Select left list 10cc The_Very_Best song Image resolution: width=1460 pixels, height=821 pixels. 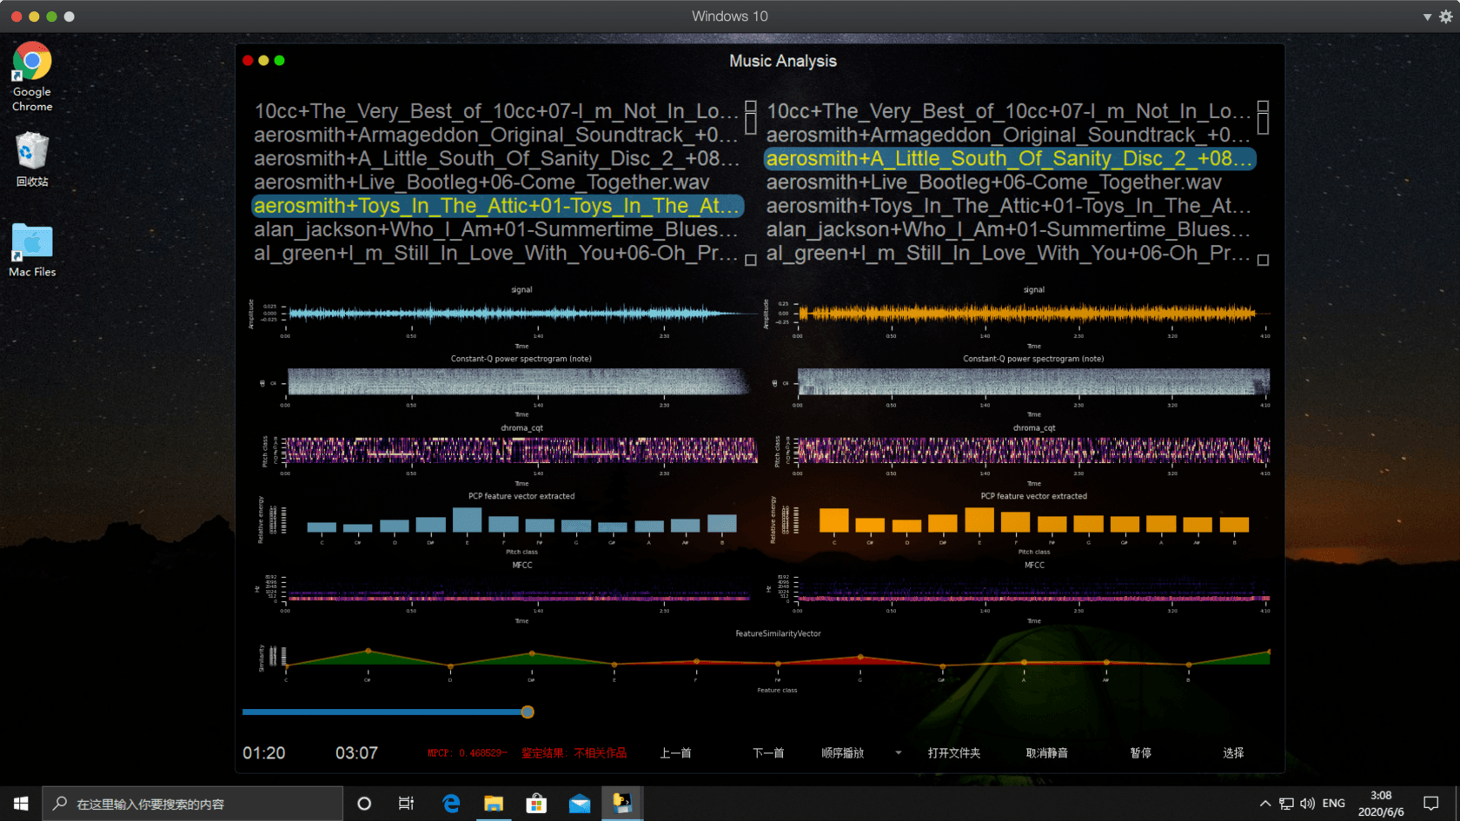tap(496, 111)
